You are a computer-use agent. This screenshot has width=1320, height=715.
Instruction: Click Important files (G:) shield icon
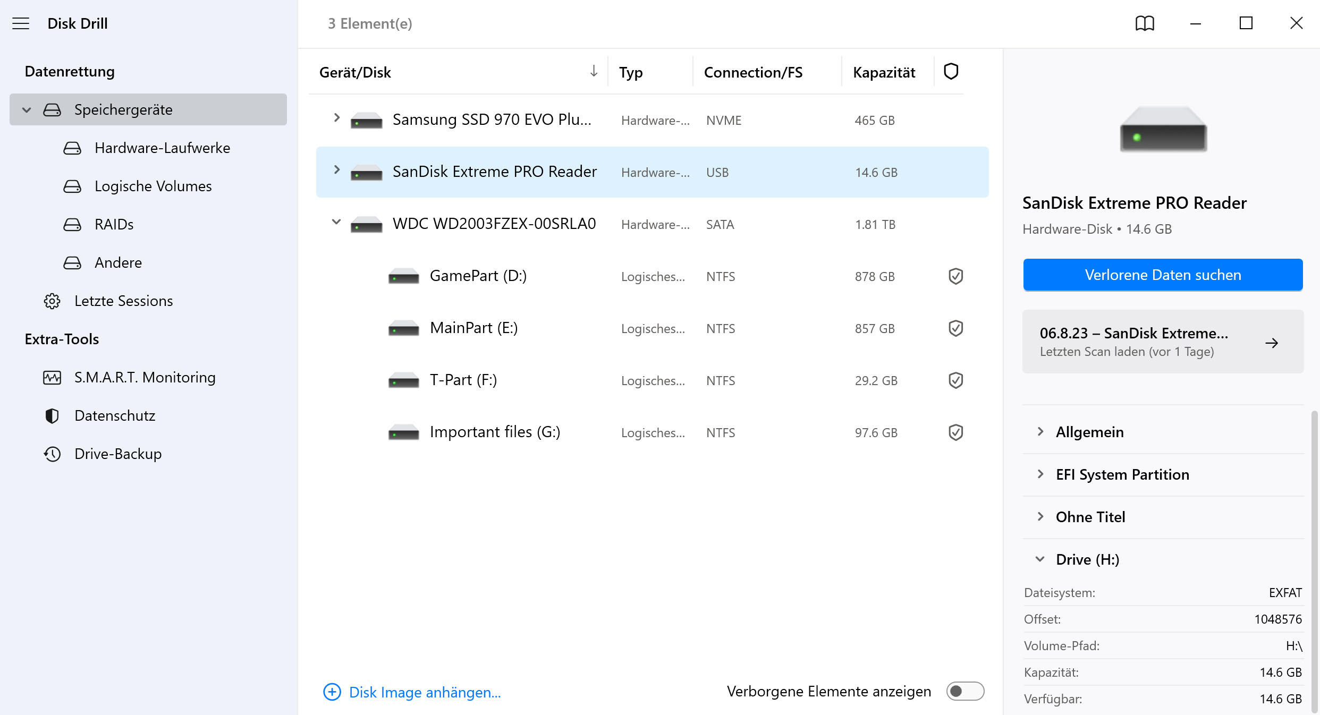(x=955, y=432)
